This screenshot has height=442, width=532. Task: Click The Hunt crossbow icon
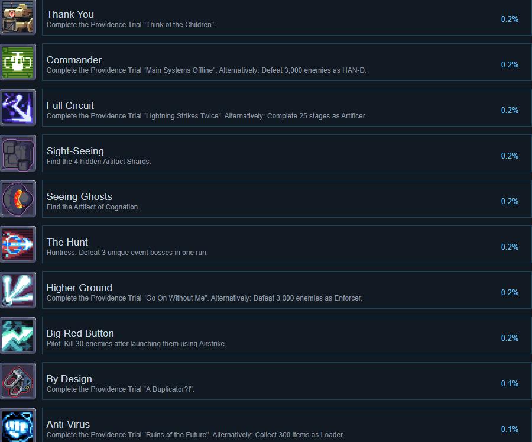[x=18, y=244]
